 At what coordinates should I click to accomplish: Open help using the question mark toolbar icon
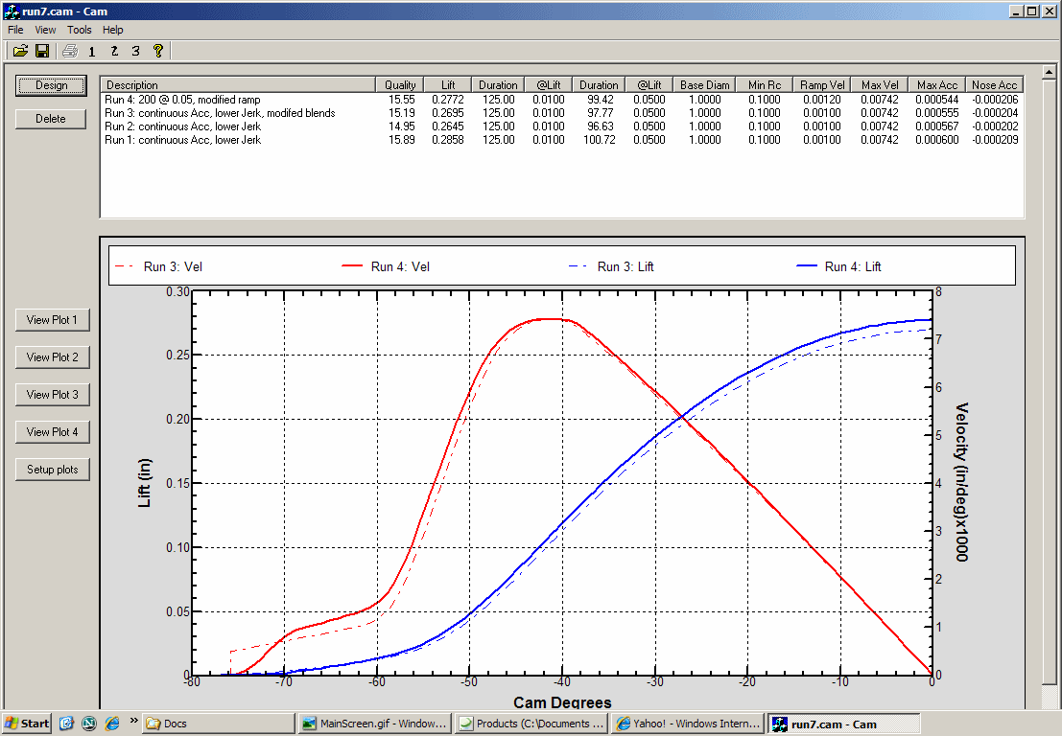point(158,51)
